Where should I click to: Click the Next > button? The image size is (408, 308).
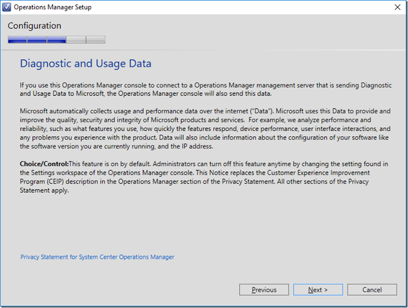pyautogui.click(x=318, y=290)
